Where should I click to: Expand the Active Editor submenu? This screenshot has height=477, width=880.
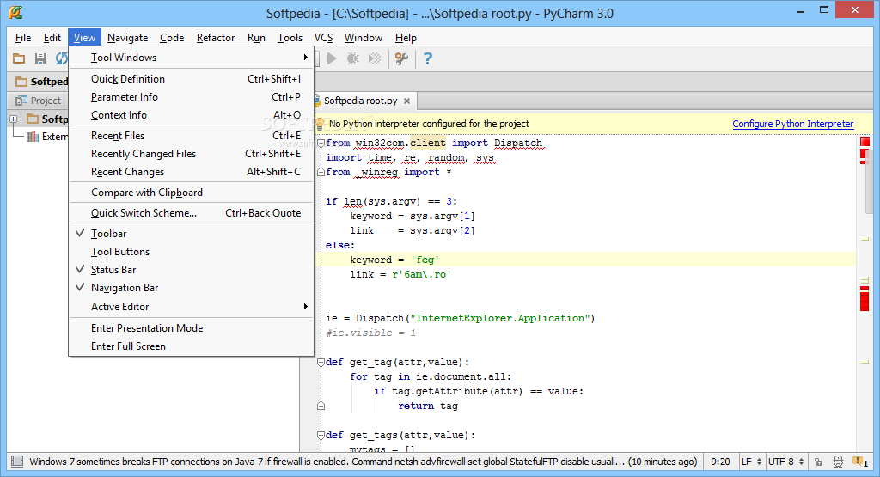(192, 307)
